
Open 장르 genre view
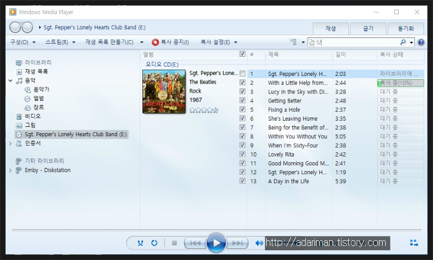(x=38, y=107)
